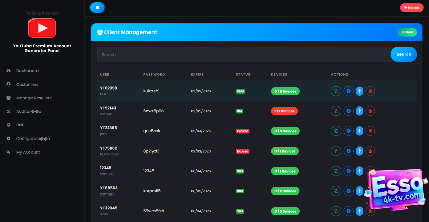Screen dimensions: 429x222
Task: Click the blue Search button
Action: [404, 54]
